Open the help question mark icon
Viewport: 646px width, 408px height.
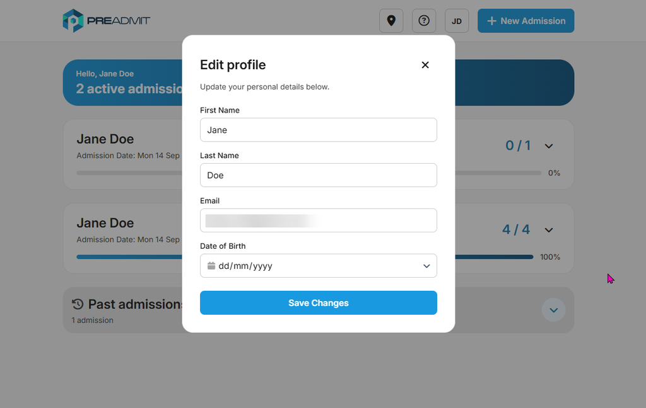pyautogui.click(x=424, y=21)
